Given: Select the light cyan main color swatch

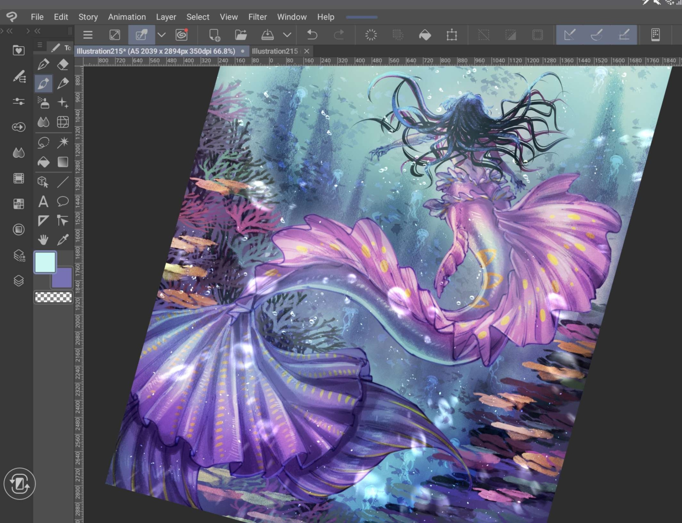Looking at the screenshot, I should tap(45, 262).
